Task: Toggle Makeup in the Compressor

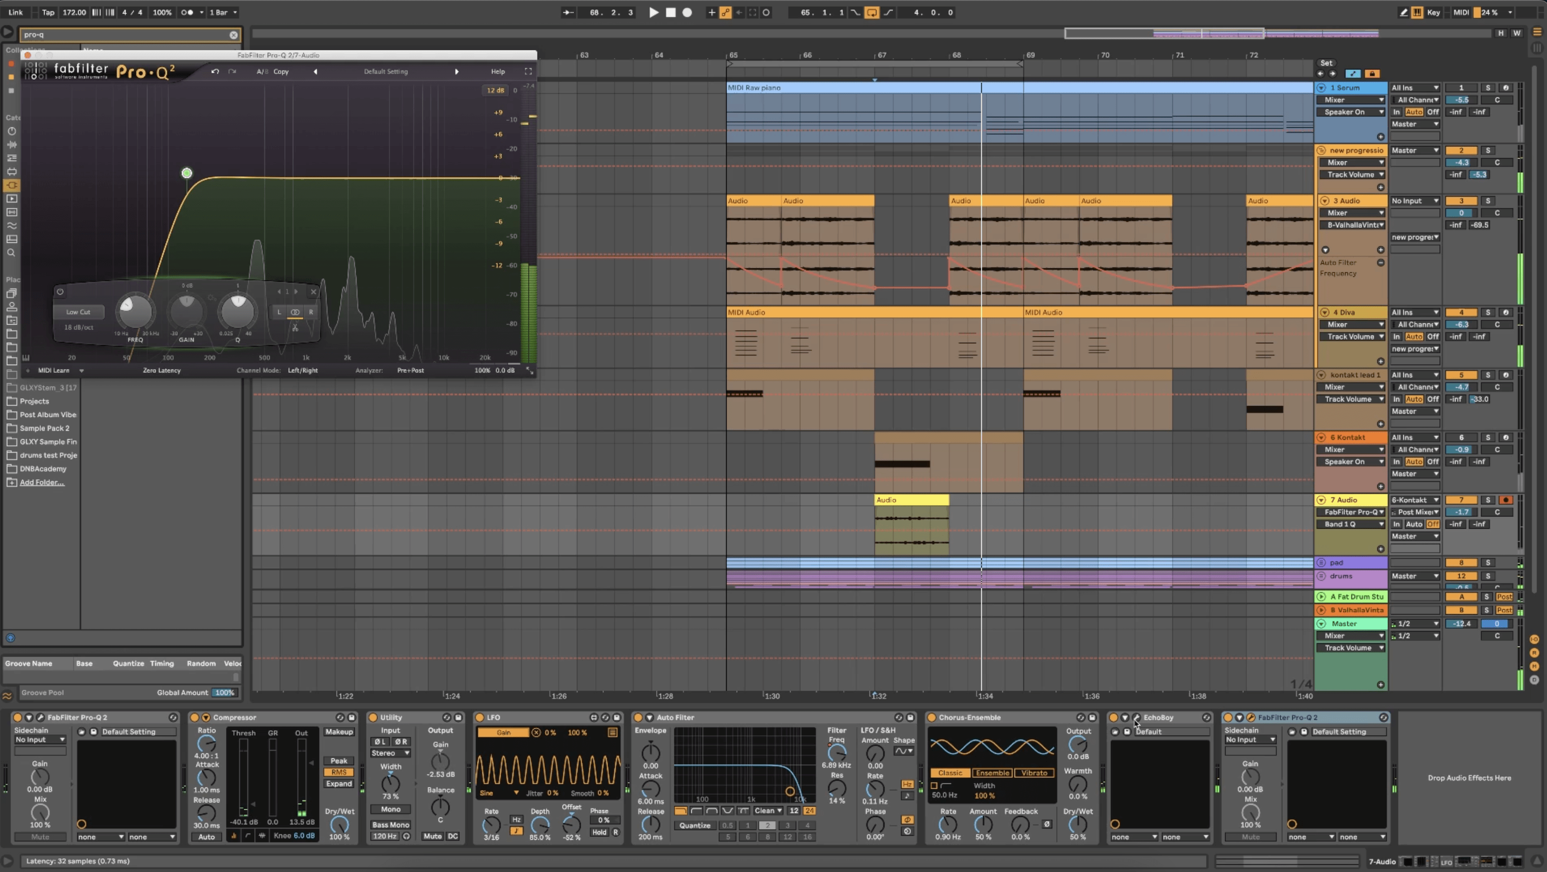Action: 339,732
